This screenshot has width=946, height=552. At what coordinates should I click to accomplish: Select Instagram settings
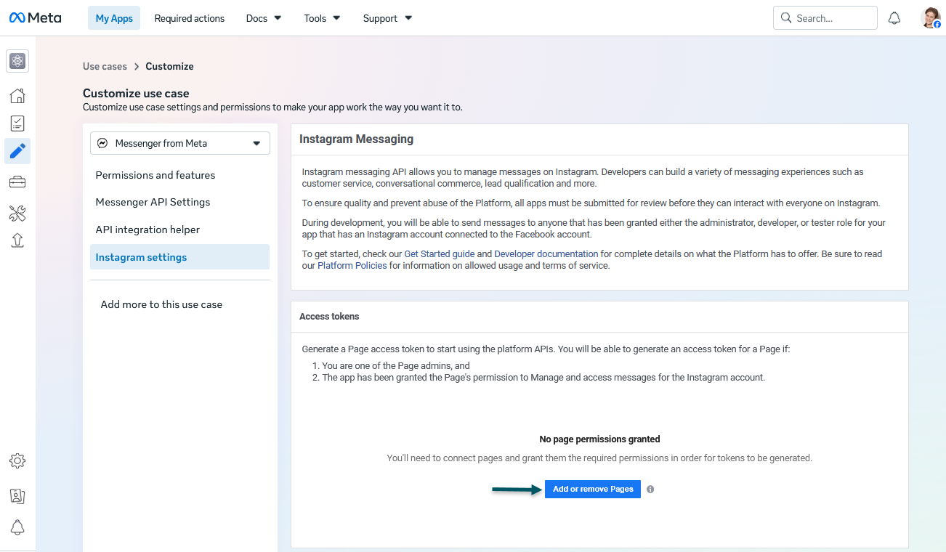(179, 257)
